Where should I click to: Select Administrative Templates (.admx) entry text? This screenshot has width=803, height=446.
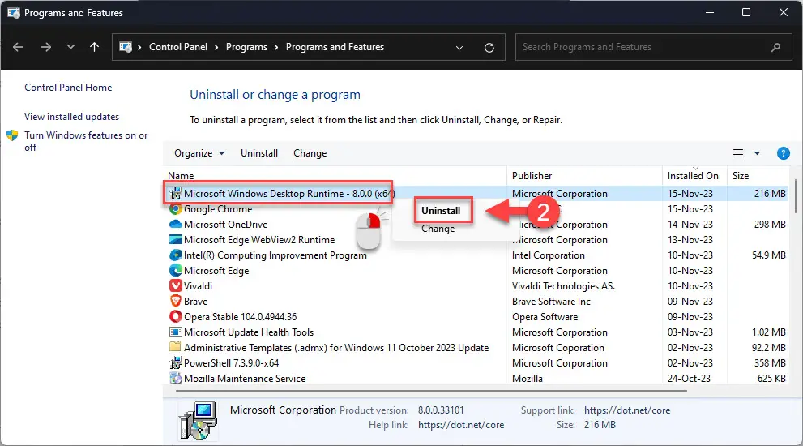pyautogui.click(x=336, y=348)
